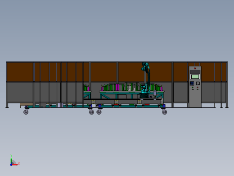Click the green Y axis of the orientation triad

pos(11,161)
